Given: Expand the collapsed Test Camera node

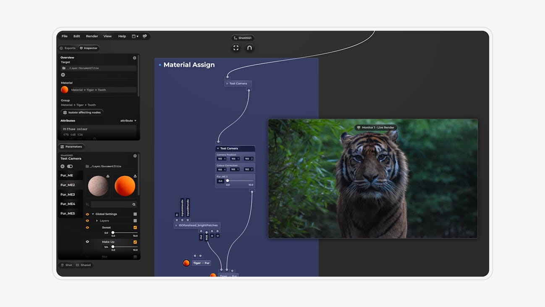Looking at the screenshot, I should point(227,84).
